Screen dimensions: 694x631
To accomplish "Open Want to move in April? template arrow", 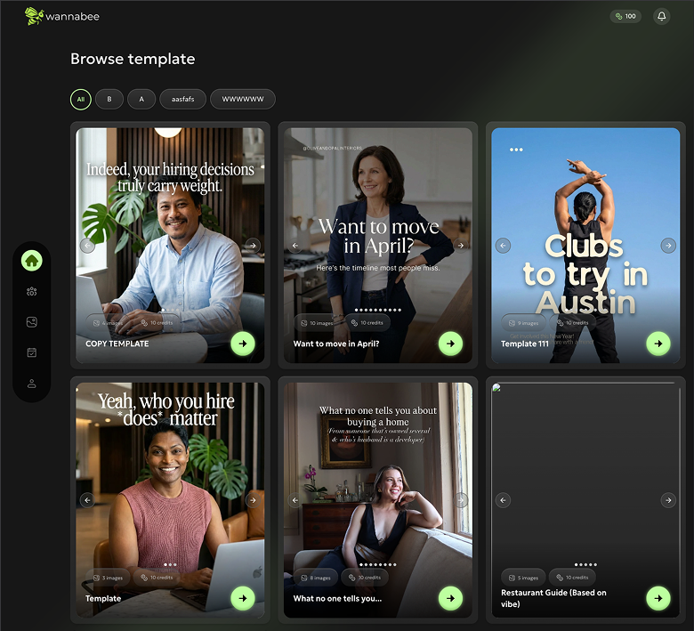I will [x=450, y=344].
